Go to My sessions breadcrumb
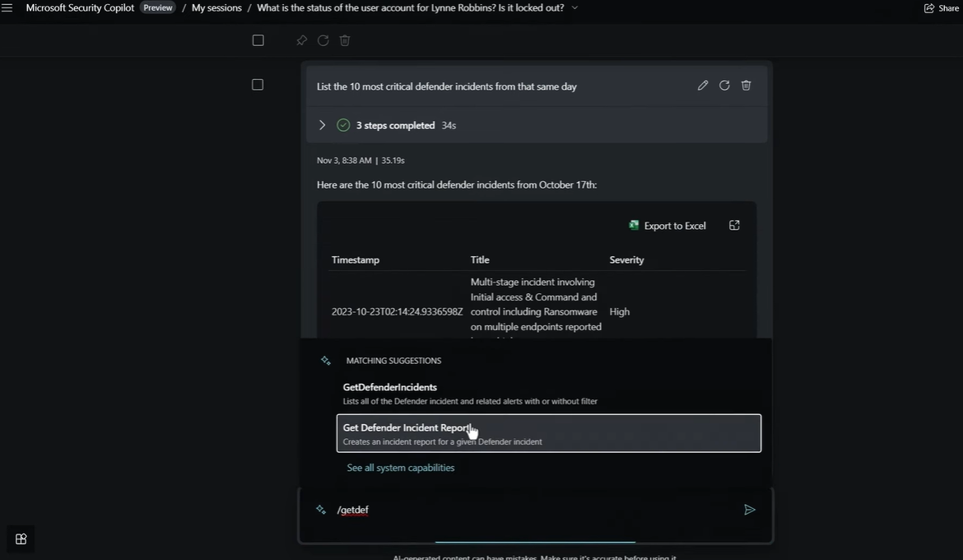This screenshot has width=963, height=560. 216,8
